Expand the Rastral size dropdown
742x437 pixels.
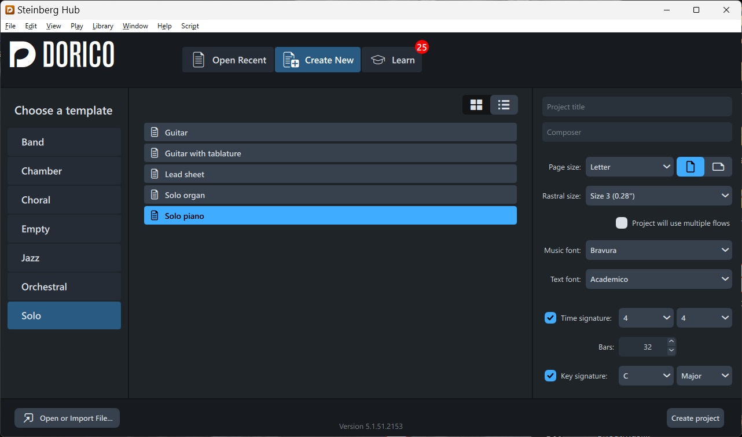659,196
